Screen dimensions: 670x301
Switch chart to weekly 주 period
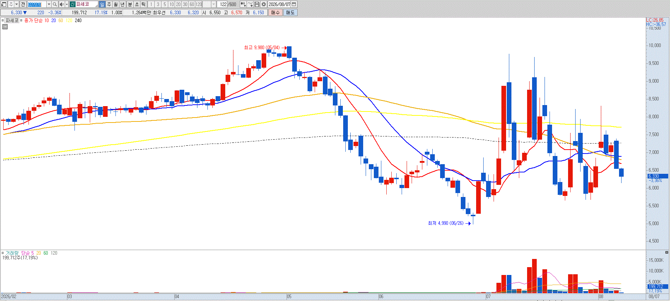point(109,4)
